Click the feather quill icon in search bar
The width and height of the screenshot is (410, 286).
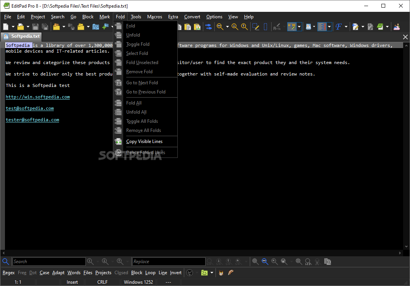tap(231, 273)
